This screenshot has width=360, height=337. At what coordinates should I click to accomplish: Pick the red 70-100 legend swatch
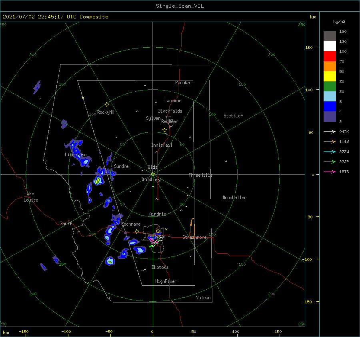coord(330,57)
